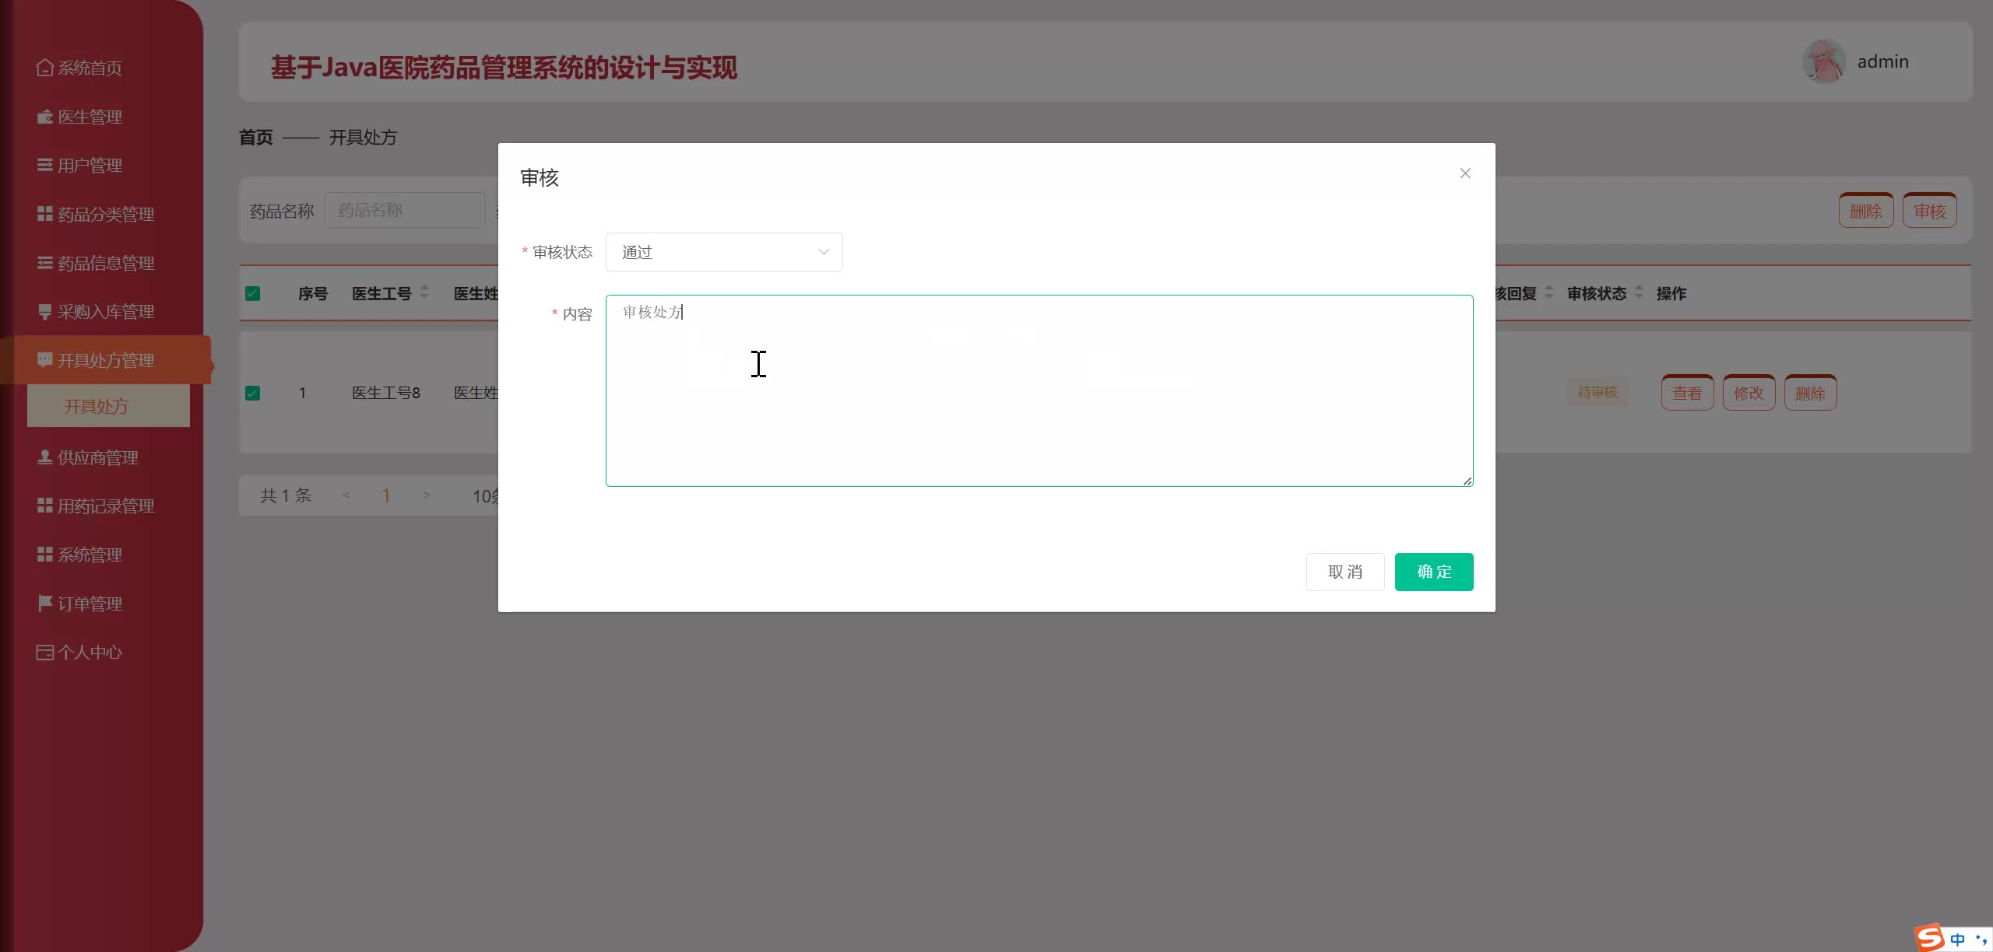The width and height of the screenshot is (1993, 952).
Task: Click the home icon beside 系统首页
Action: tap(44, 68)
